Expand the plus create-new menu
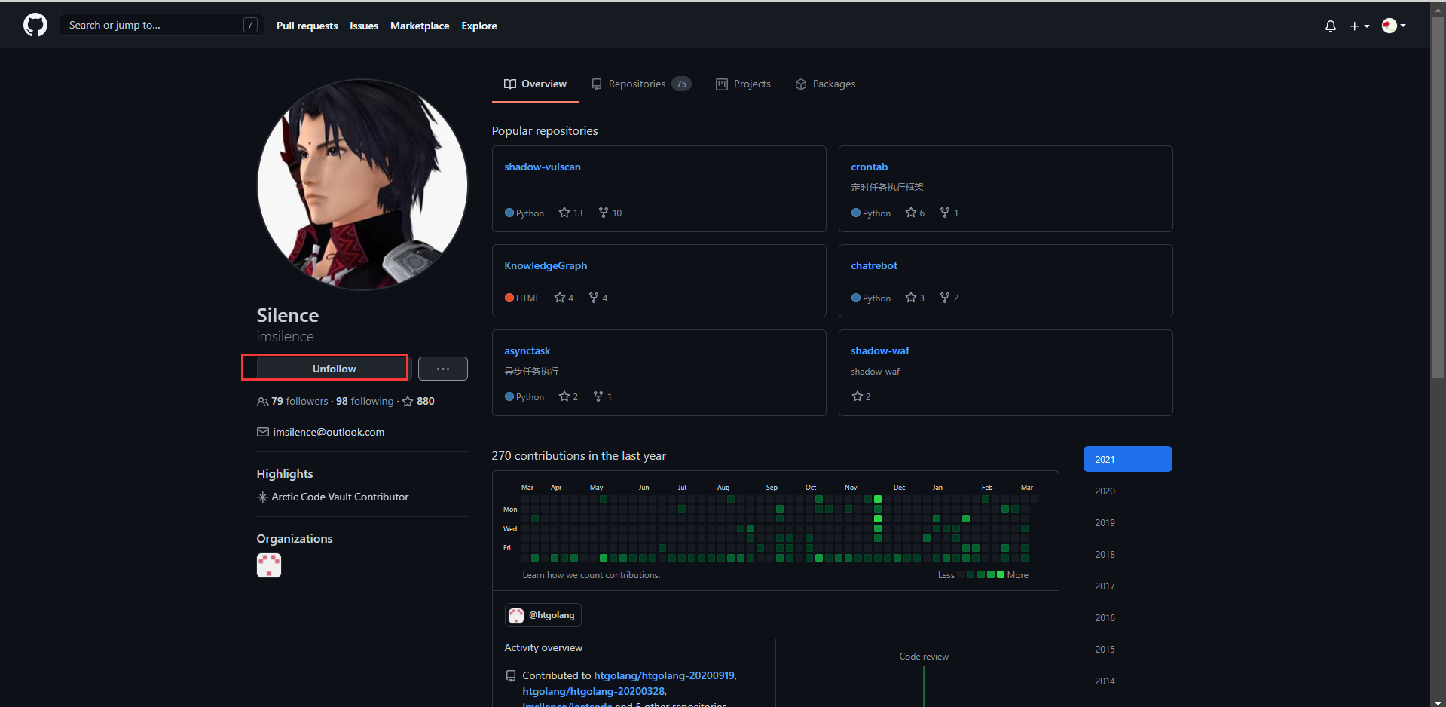Image resolution: width=1446 pixels, height=707 pixels. point(1359,26)
